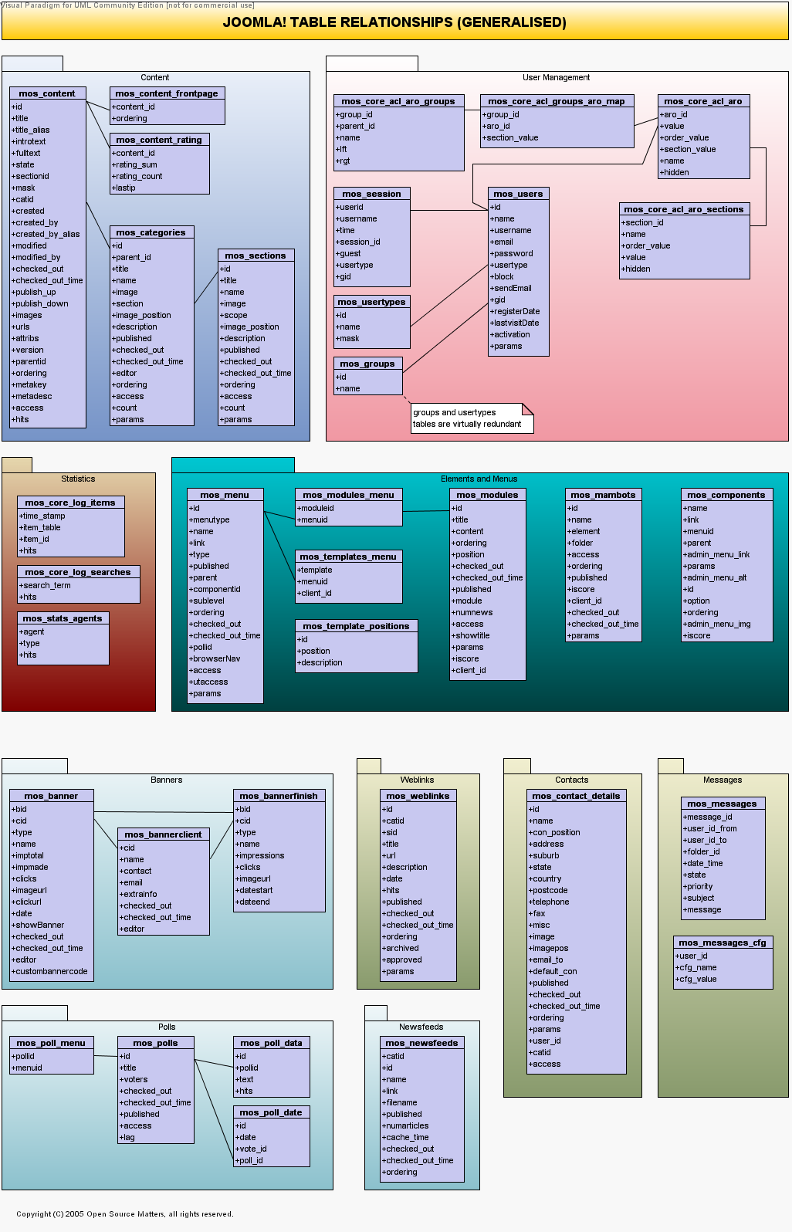Screen dimensions: 792x1232
Task: Click the mos_templates_menu table header
Action: 348,557
